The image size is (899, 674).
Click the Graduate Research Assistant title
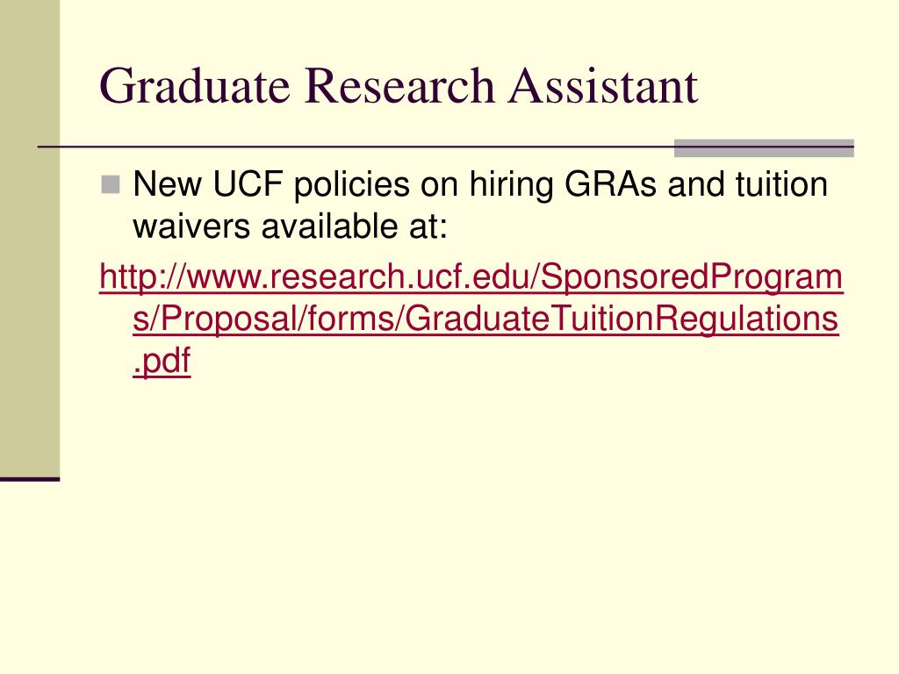(x=399, y=86)
